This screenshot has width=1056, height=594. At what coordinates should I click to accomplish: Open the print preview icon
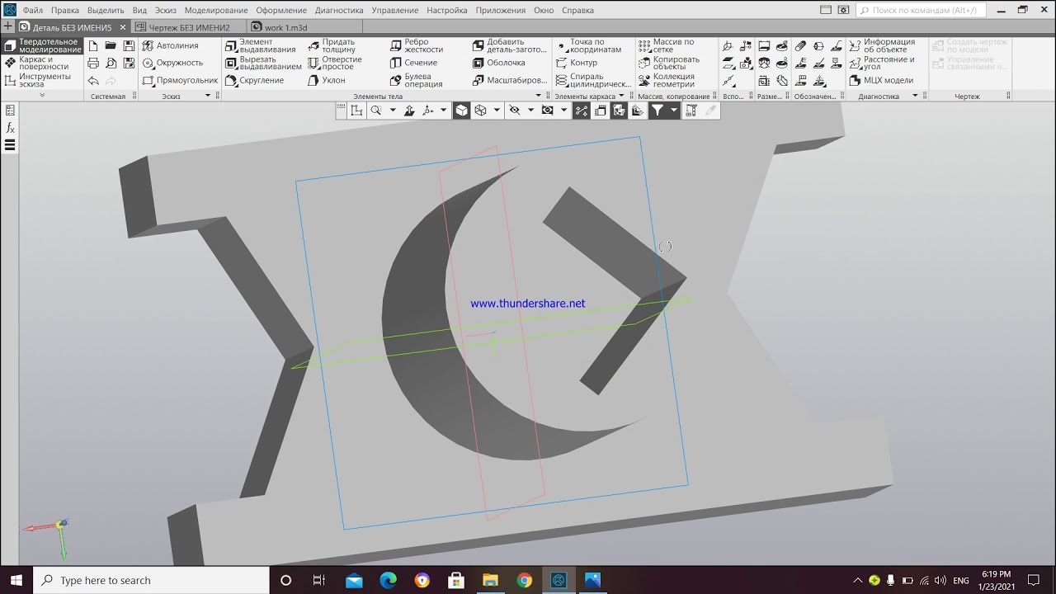click(111, 64)
